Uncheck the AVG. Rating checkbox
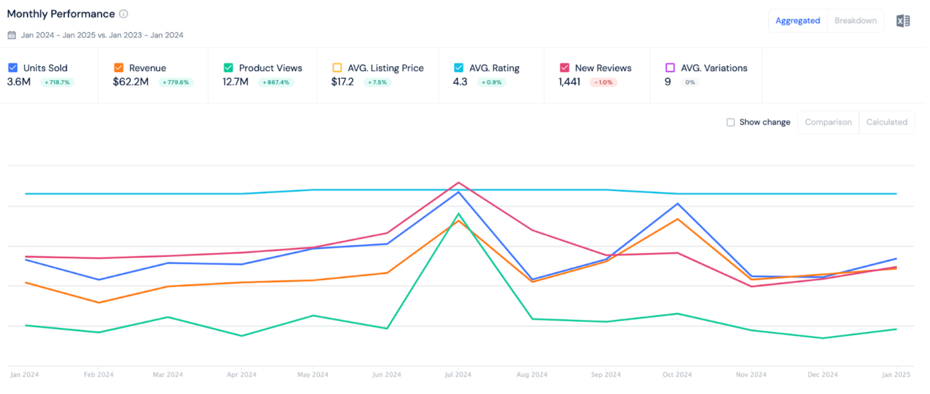The width and height of the screenshot is (930, 394). [458, 68]
